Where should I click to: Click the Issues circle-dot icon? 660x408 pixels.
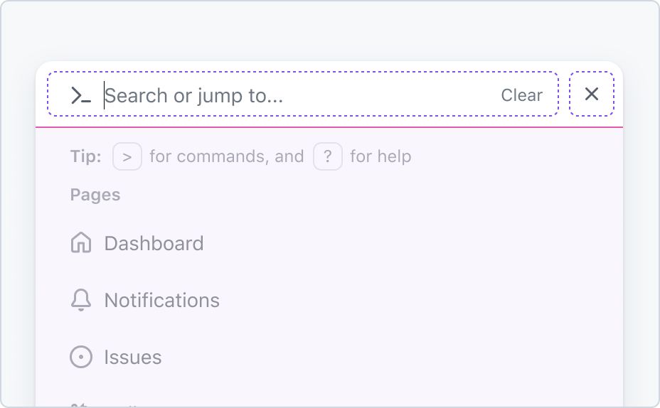pos(81,357)
